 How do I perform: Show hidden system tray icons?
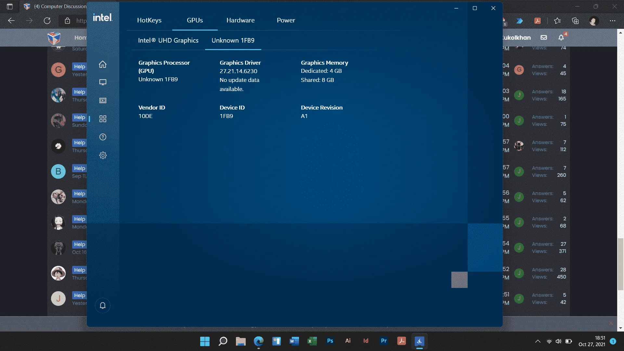(x=538, y=341)
